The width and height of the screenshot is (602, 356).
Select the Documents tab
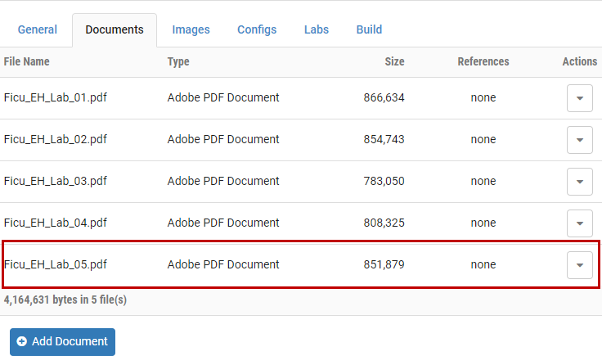[x=115, y=30]
